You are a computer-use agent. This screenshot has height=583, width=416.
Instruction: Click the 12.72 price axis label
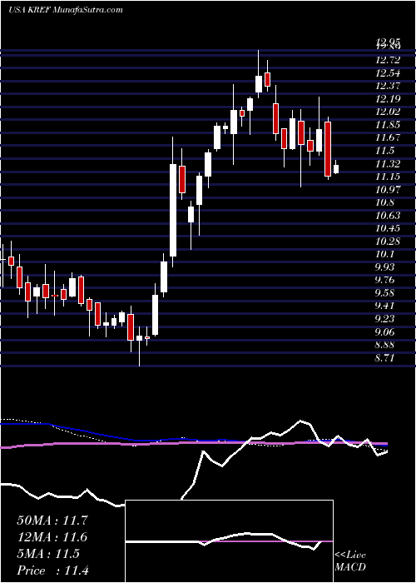click(389, 60)
